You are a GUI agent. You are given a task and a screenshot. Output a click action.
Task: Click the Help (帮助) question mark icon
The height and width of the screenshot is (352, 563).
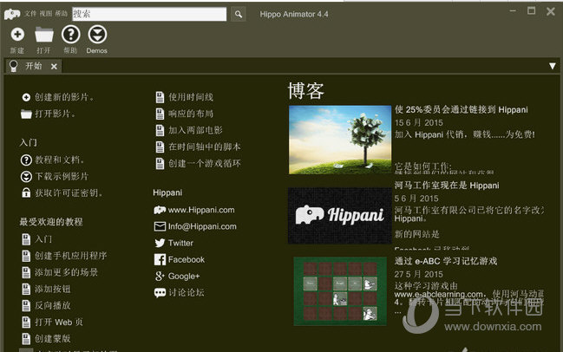[71, 35]
